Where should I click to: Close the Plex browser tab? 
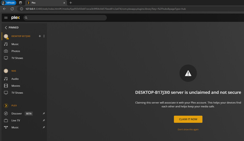[64, 3]
